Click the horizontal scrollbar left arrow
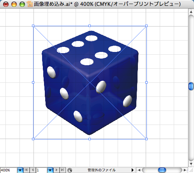The image size is (194, 173). (139, 170)
